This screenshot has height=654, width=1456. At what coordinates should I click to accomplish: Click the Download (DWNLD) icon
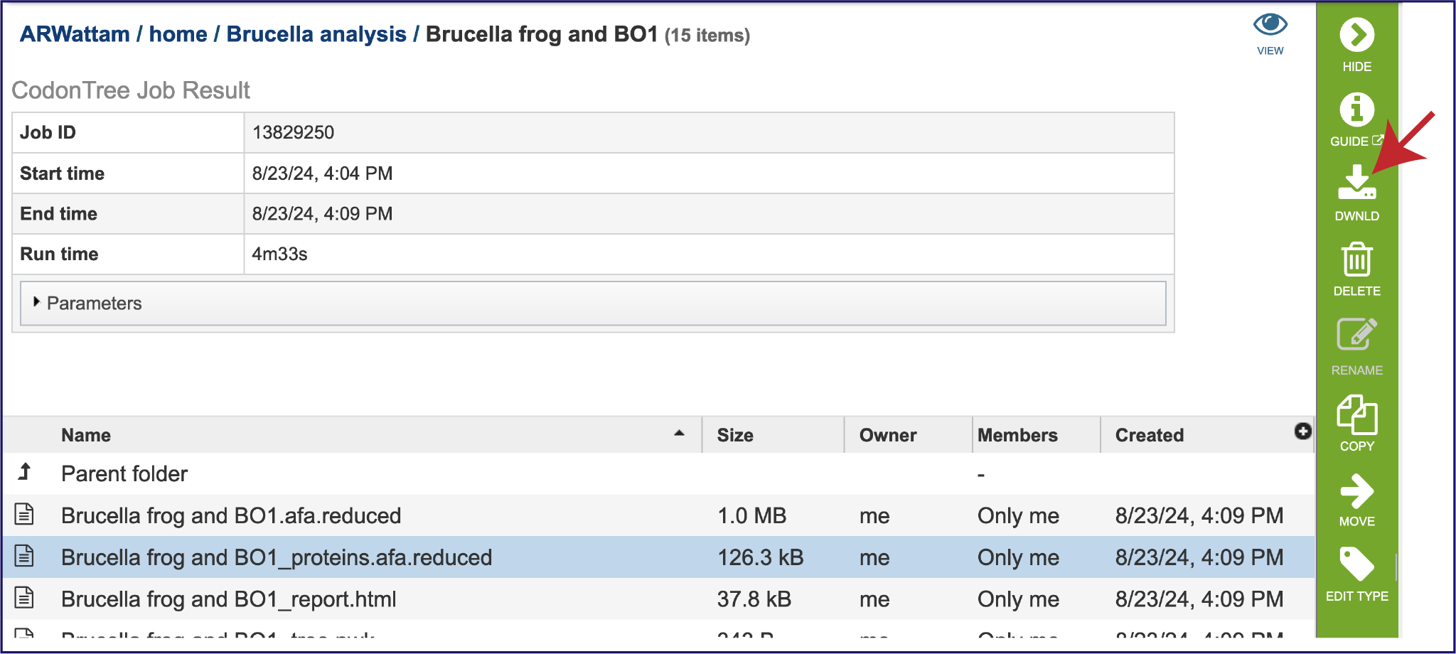coord(1356,183)
